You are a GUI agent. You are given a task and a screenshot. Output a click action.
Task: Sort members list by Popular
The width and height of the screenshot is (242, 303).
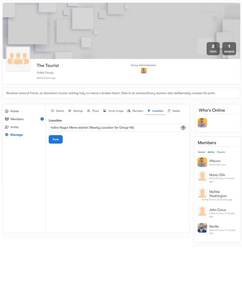click(221, 152)
